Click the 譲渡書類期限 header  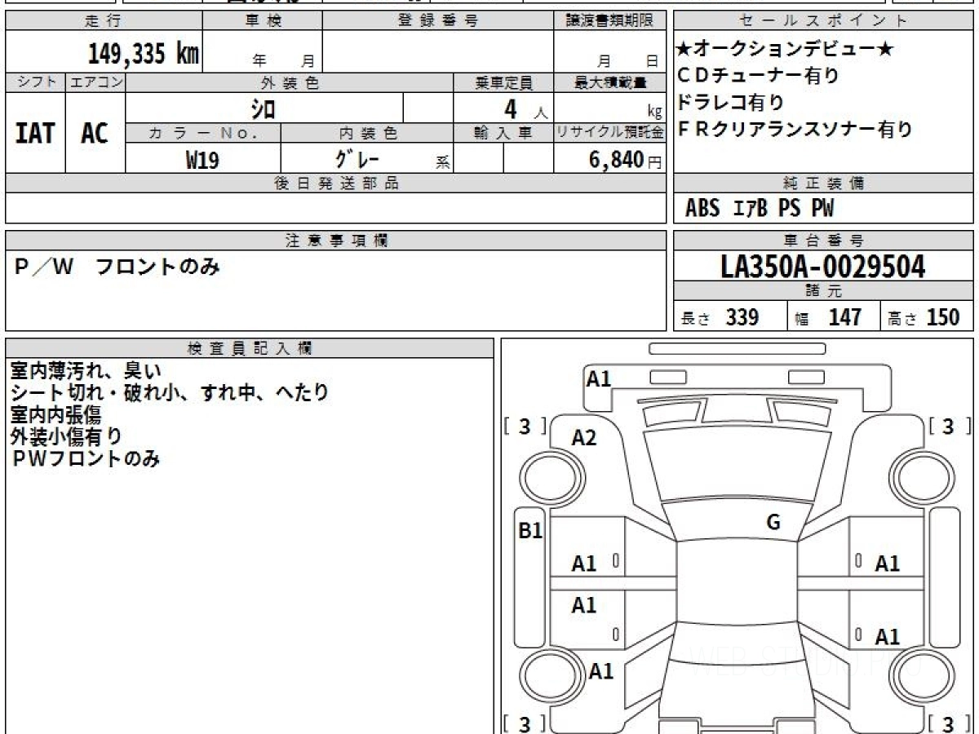pyautogui.click(x=609, y=22)
